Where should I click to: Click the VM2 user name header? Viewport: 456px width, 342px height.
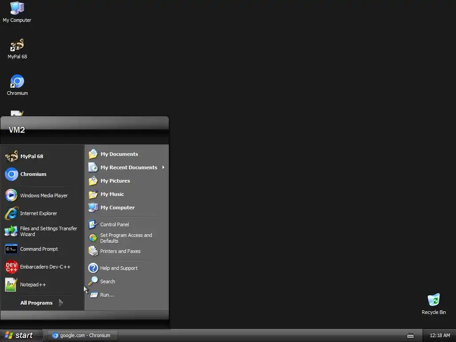coord(17,130)
